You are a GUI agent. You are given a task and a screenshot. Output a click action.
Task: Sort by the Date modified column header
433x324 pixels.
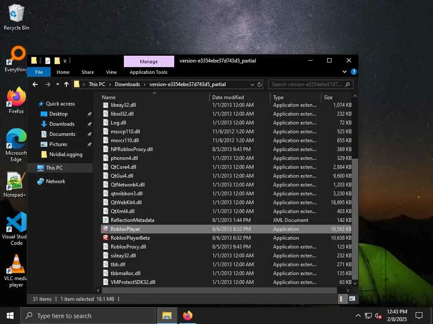(x=228, y=97)
